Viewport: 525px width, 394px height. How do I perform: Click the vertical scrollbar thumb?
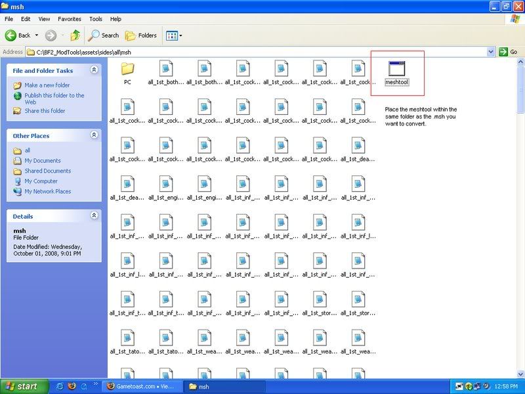(520, 89)
